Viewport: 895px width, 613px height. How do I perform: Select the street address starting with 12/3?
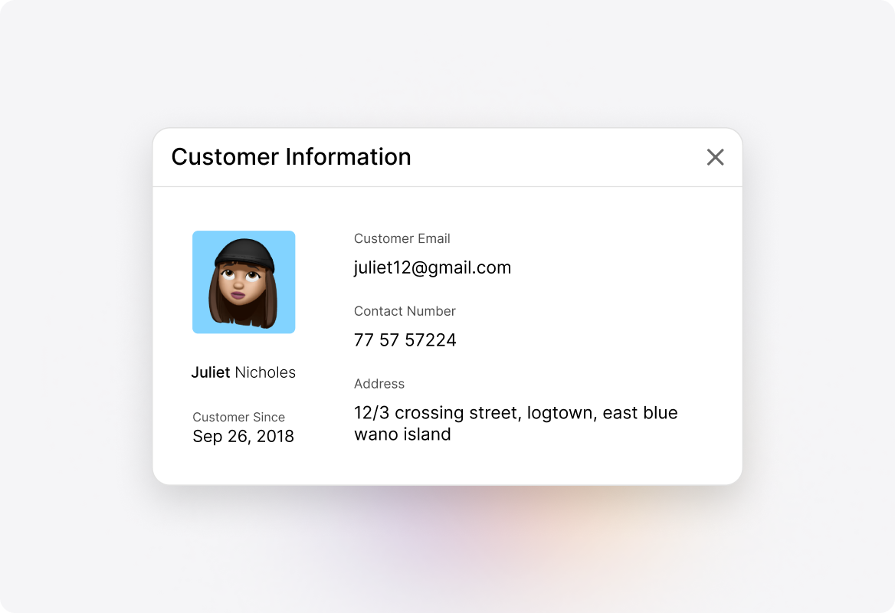pyautogui.click(x=515, y=412)
